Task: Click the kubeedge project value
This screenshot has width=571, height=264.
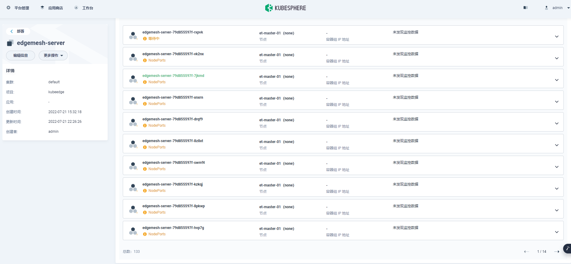Action: [56, 92]
